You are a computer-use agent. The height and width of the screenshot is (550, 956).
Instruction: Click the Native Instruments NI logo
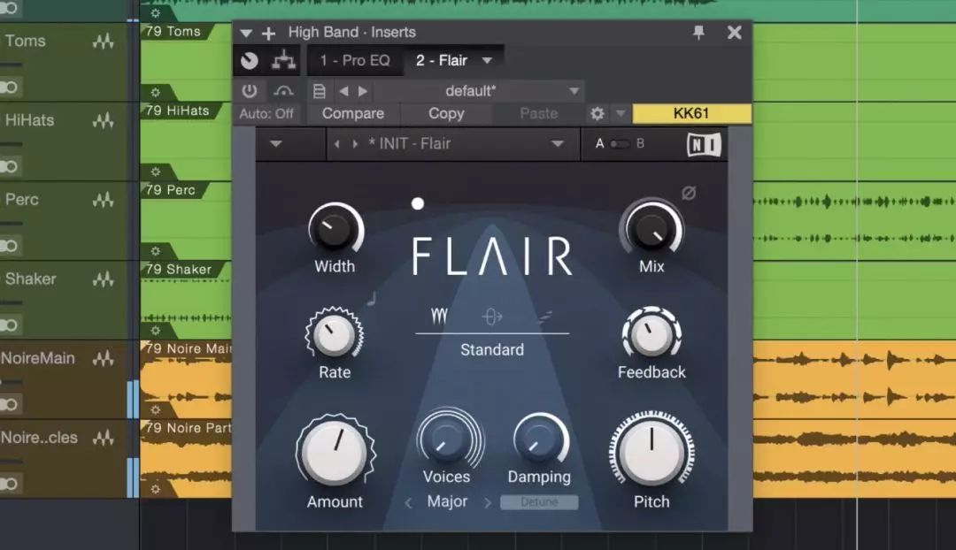point(705,144)
